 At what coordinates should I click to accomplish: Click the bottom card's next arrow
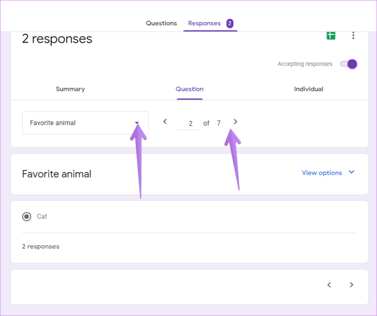[352, 285]
